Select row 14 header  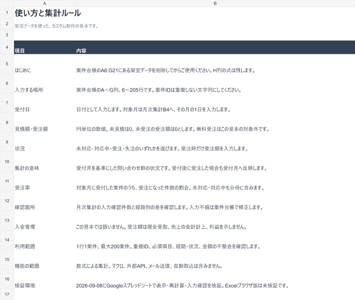tap(7, 240)
